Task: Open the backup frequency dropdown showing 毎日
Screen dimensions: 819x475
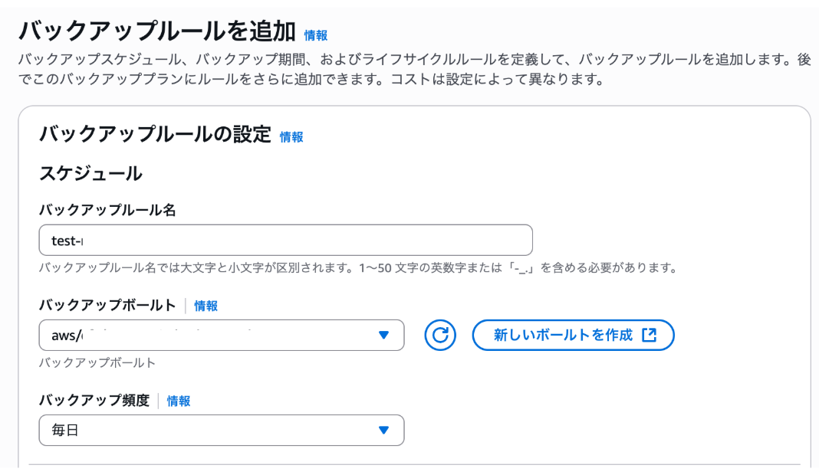Action: coord(221,430)
